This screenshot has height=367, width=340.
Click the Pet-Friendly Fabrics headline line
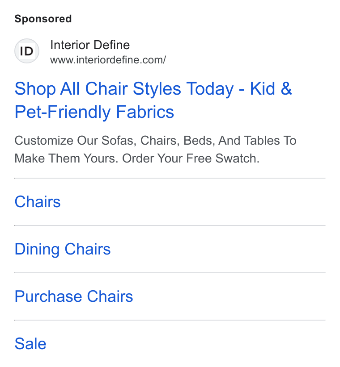(x=94, y=112)
